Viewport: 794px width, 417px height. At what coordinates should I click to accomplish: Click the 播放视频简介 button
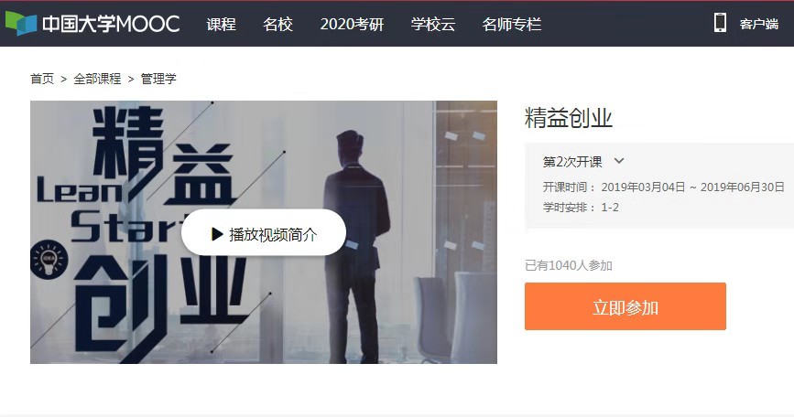click(x=264, y=232)
